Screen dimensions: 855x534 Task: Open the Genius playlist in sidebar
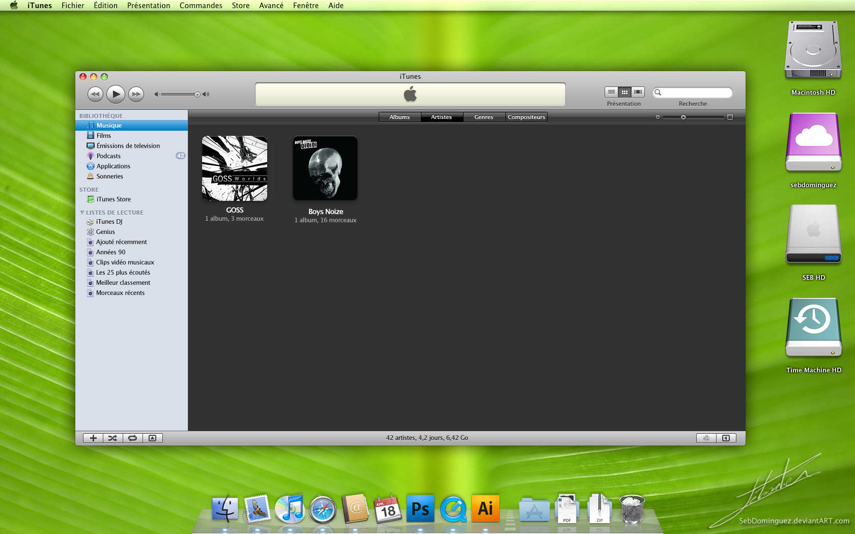point(105,231)
